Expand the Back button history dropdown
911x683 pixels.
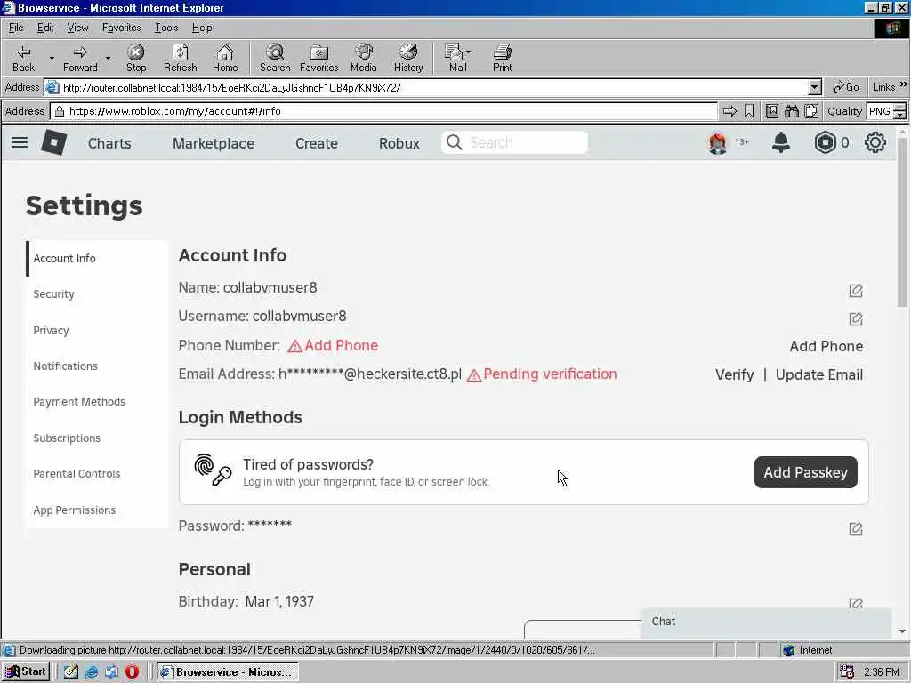52,58
